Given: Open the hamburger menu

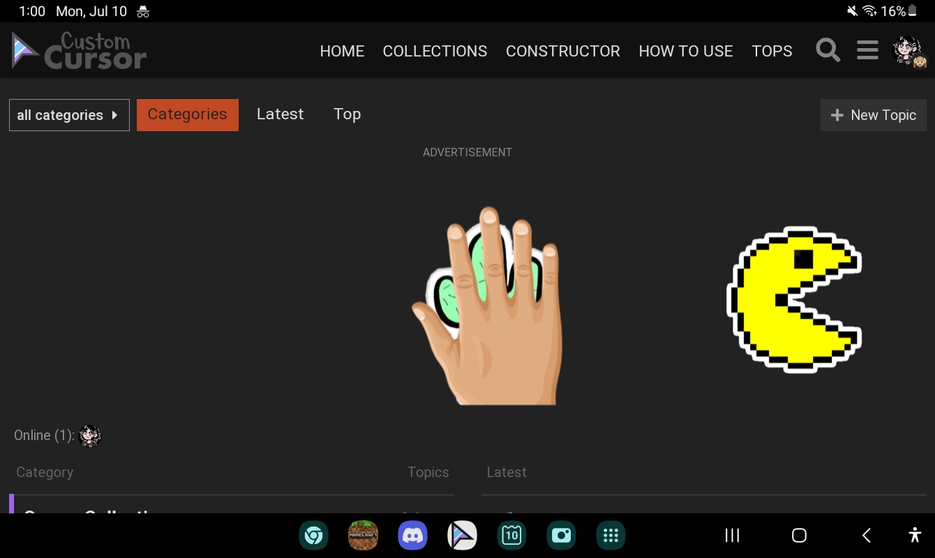Looking at the screenshot, I should pos(867,50).
